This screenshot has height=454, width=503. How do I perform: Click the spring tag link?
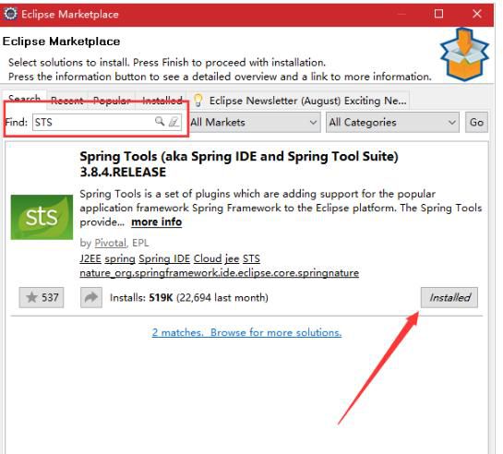tap(120, 258)
